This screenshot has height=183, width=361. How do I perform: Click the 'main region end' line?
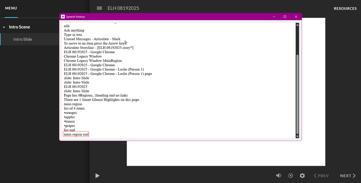[76, 134]
